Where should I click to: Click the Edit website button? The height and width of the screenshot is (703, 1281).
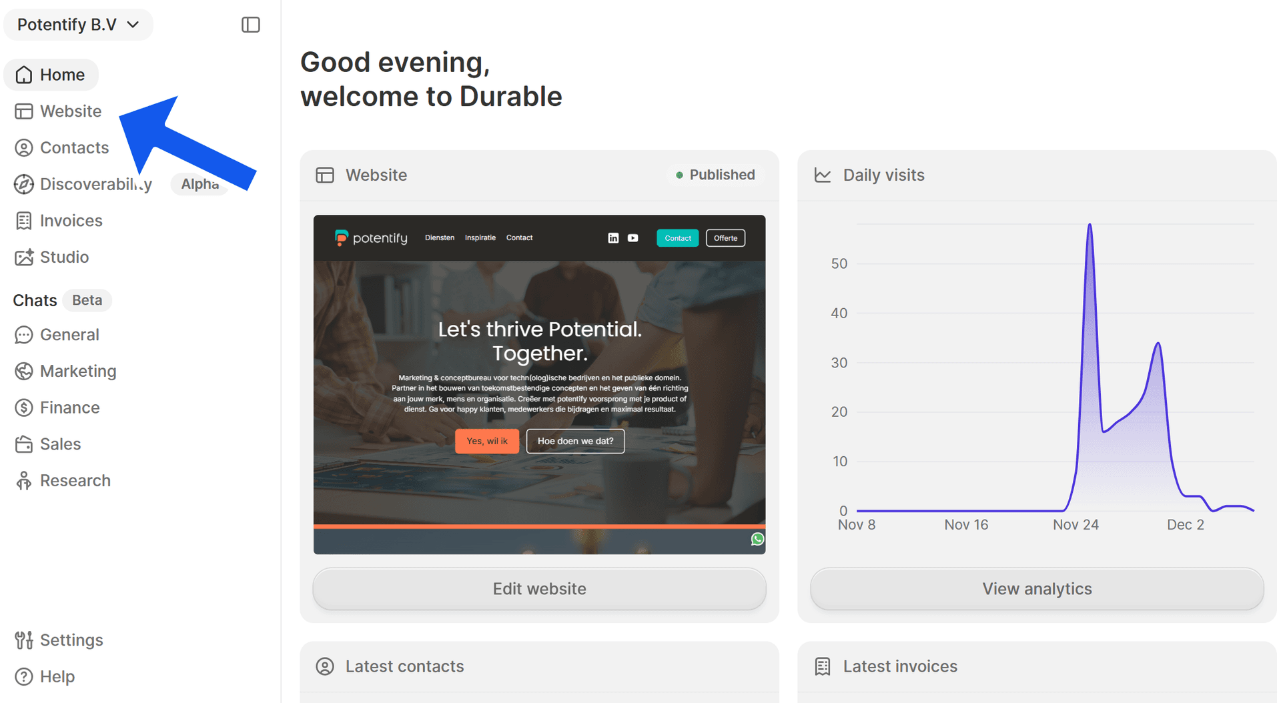[539, 589]
